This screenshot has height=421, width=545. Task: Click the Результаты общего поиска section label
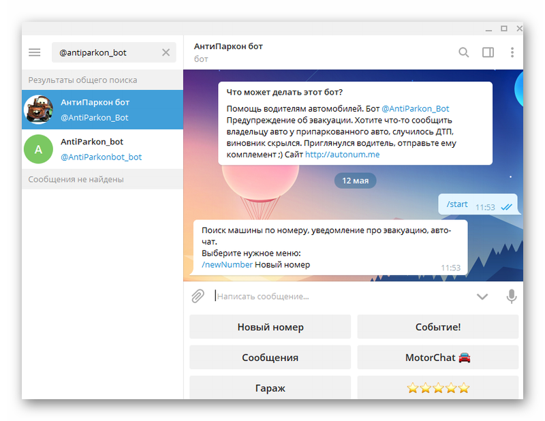(x=82, y=80)
